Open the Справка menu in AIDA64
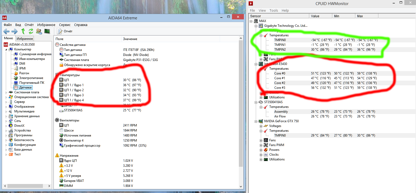This screenshot has width=416, height=193. tap(81, 25)
